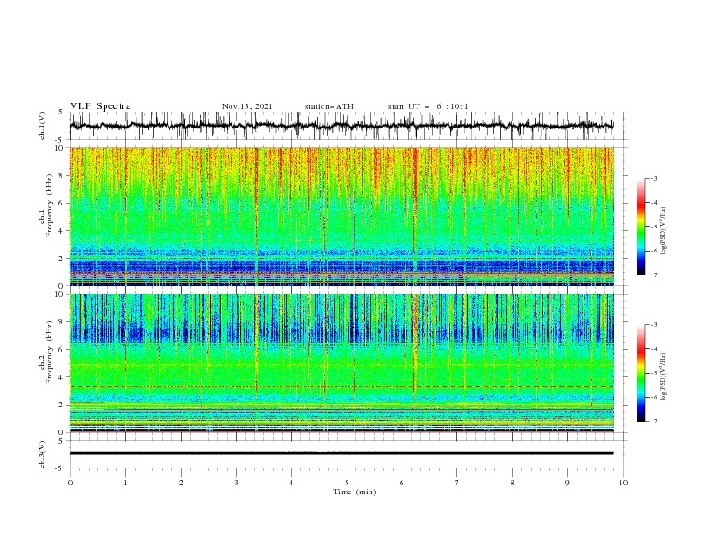Click time axis tick label "9"

[x=567, y=483]
